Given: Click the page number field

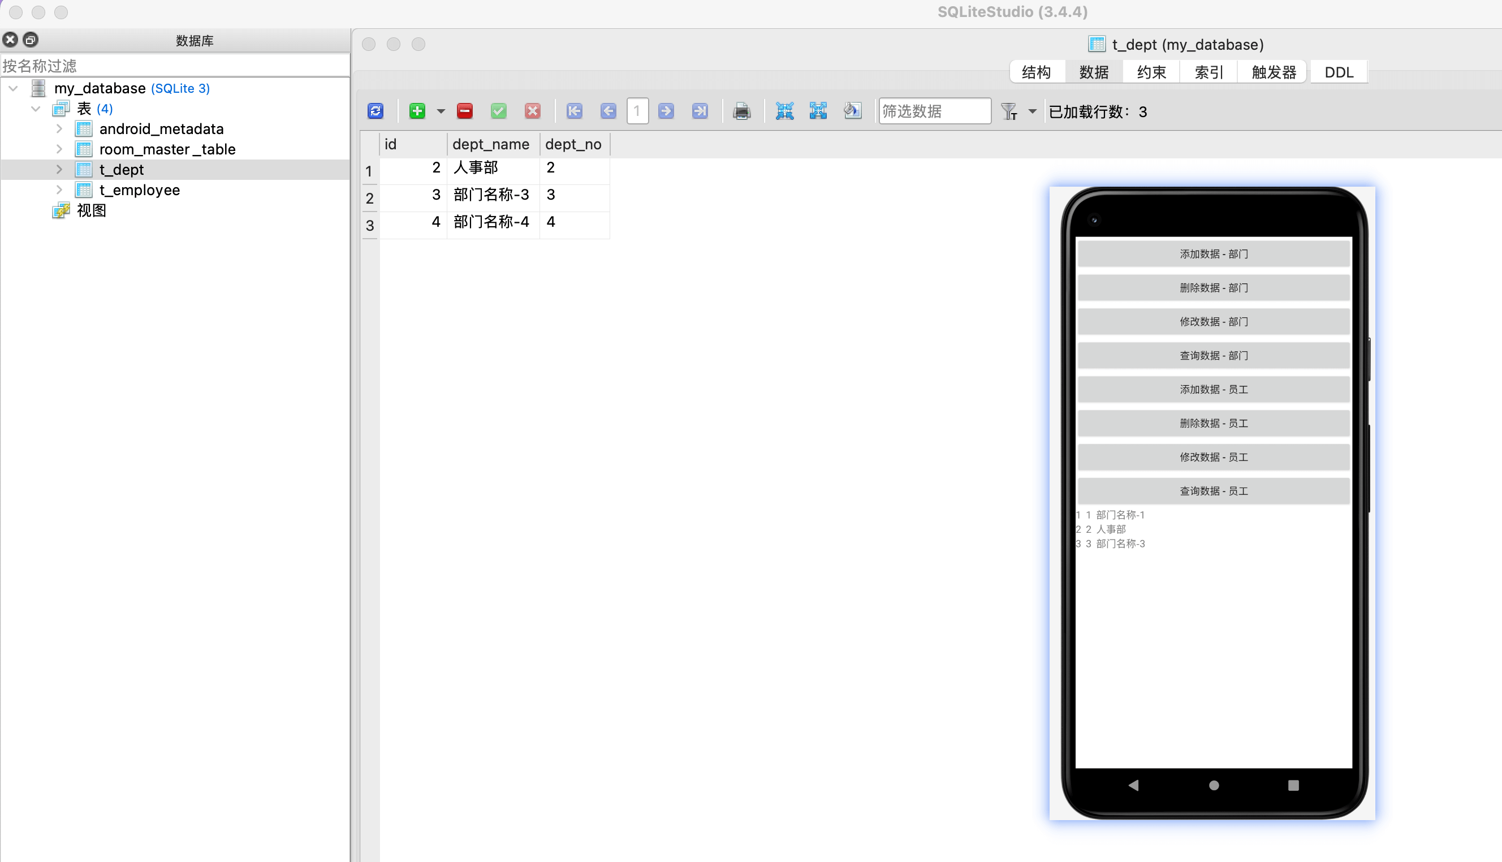Looking at the screenshot, I should tap(637, 111).
